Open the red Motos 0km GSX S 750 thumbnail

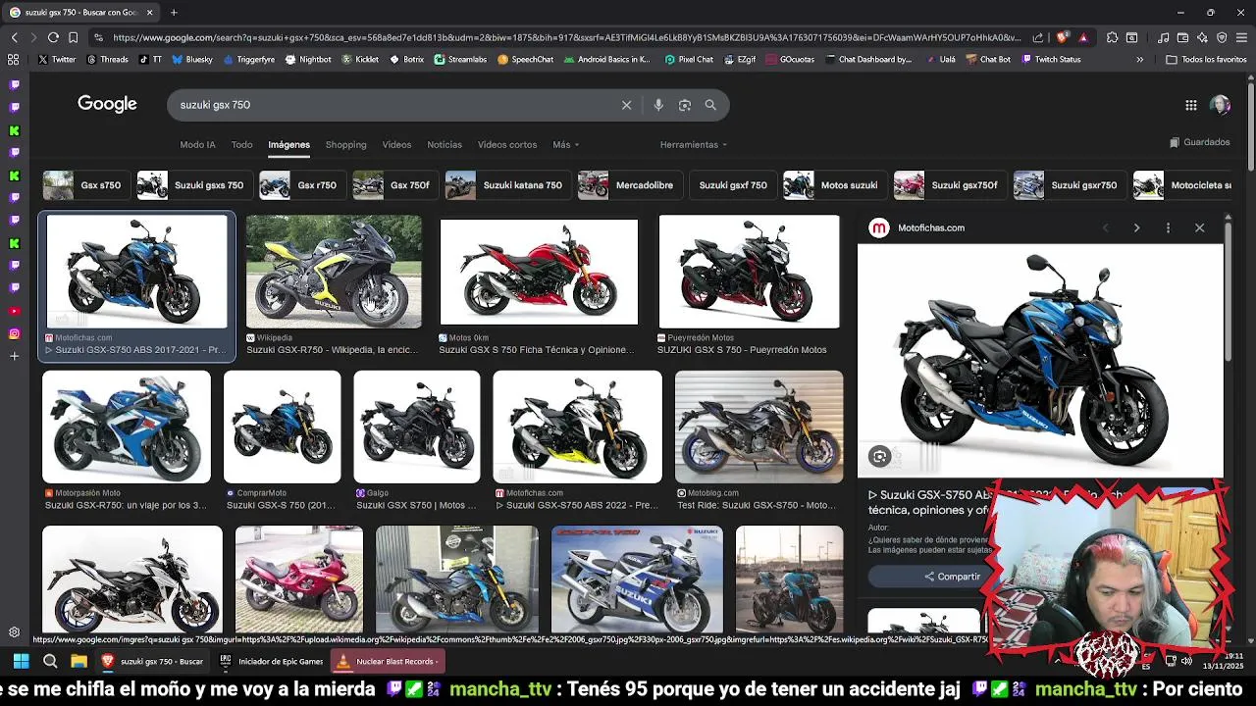[x=539, y=272]
